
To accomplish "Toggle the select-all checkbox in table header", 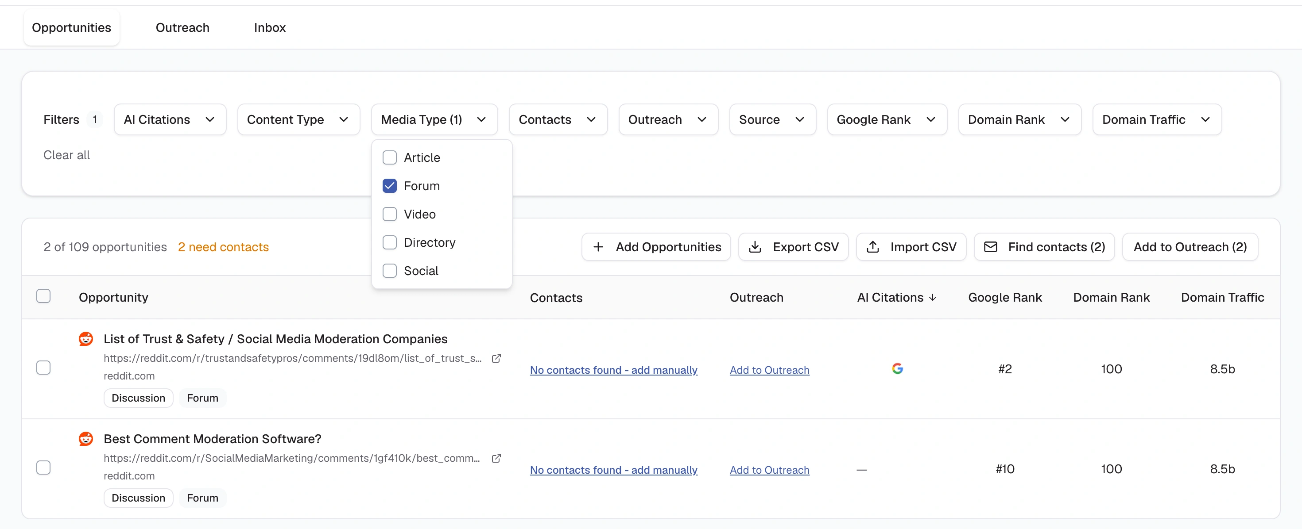I will tap(43, 296).
